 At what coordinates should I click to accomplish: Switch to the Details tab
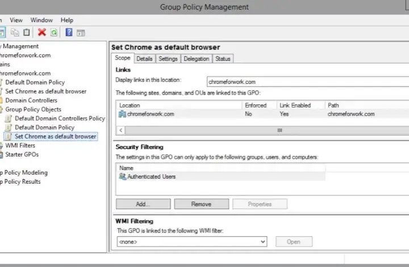point(144,58)
